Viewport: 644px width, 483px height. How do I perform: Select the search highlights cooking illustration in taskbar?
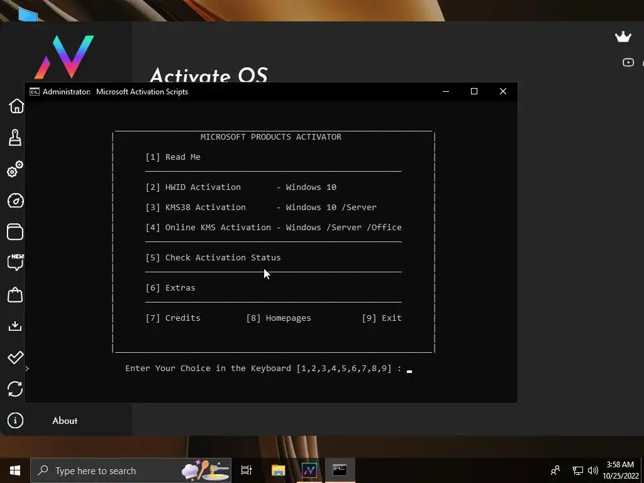click(x=206, y=470)
